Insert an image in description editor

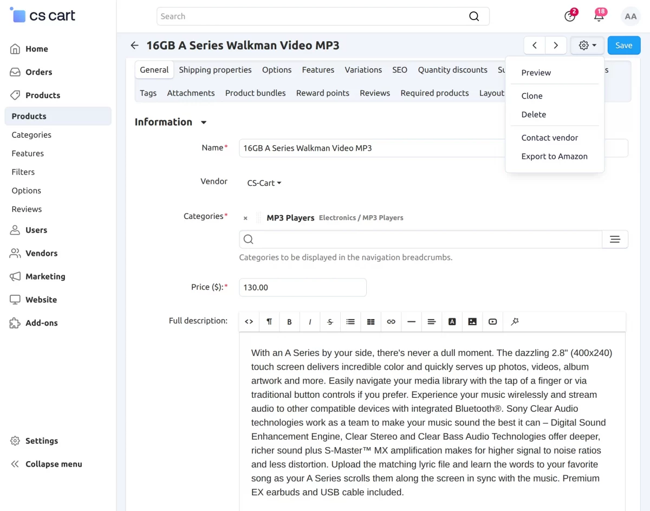[x=472, y=321]
